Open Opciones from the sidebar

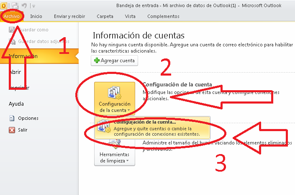click(x=28, y=118)
